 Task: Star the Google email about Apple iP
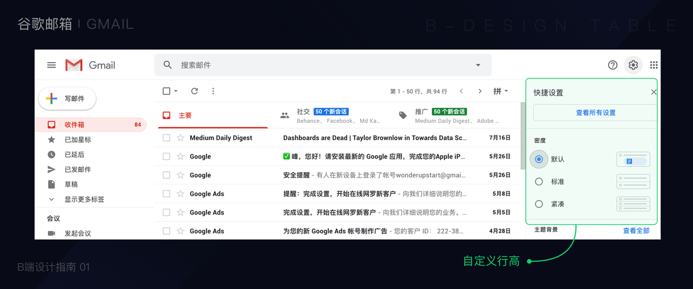180,156
